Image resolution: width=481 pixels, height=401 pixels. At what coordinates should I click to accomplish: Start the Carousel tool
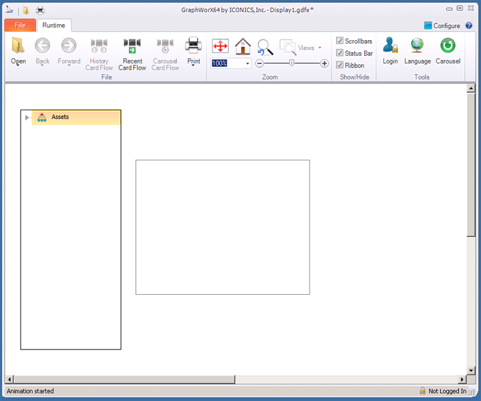[448, 47]
